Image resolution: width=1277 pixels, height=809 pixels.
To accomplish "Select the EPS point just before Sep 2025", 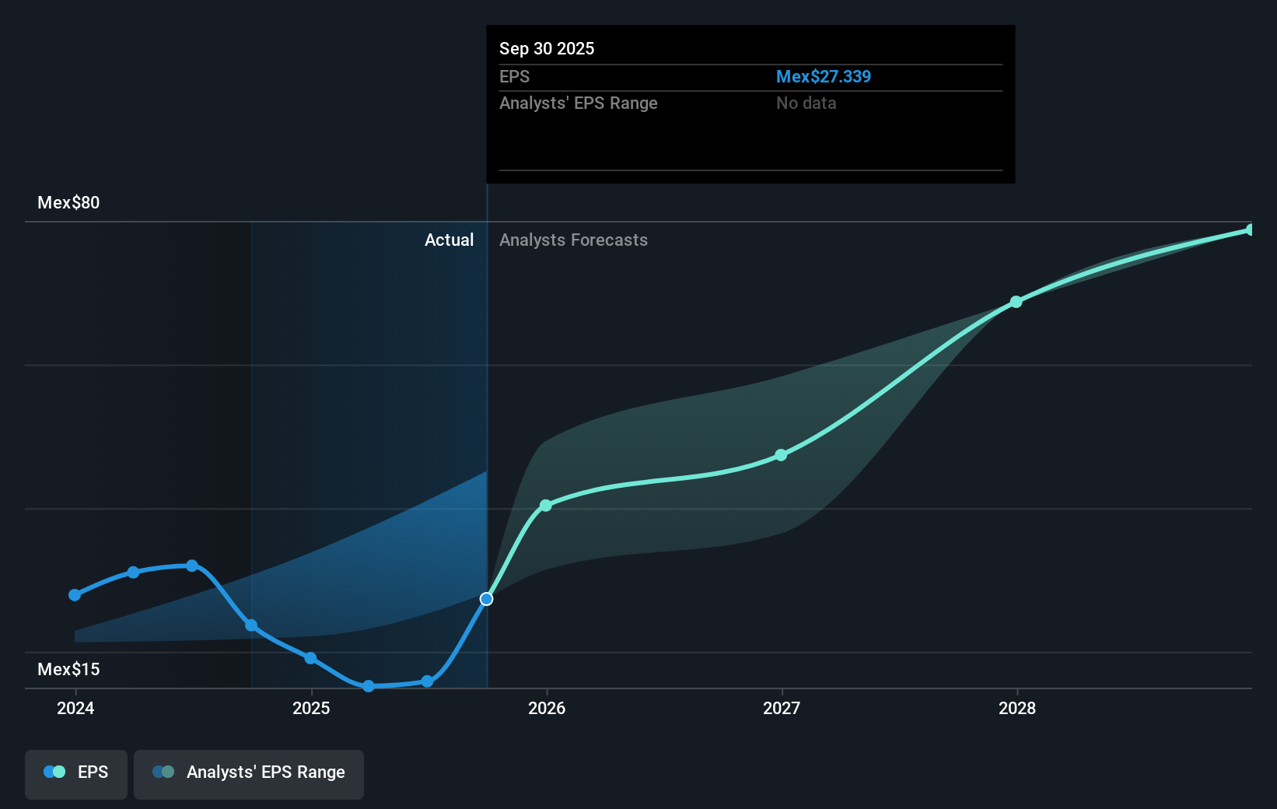I will click(427, 681).
